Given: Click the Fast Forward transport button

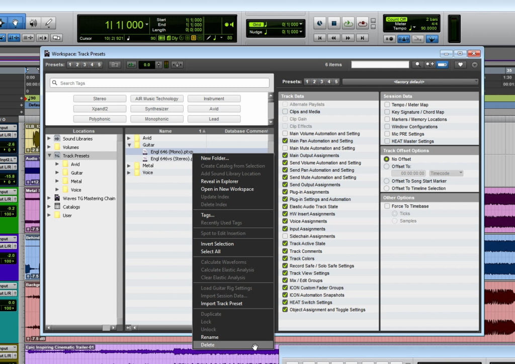Looking at the screenshot, I should pos(348,38).
